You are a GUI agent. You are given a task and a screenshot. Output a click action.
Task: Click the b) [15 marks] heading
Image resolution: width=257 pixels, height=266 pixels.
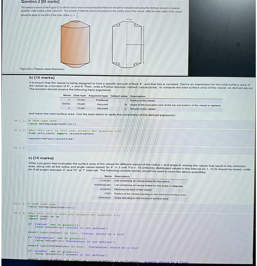[42, 78]
